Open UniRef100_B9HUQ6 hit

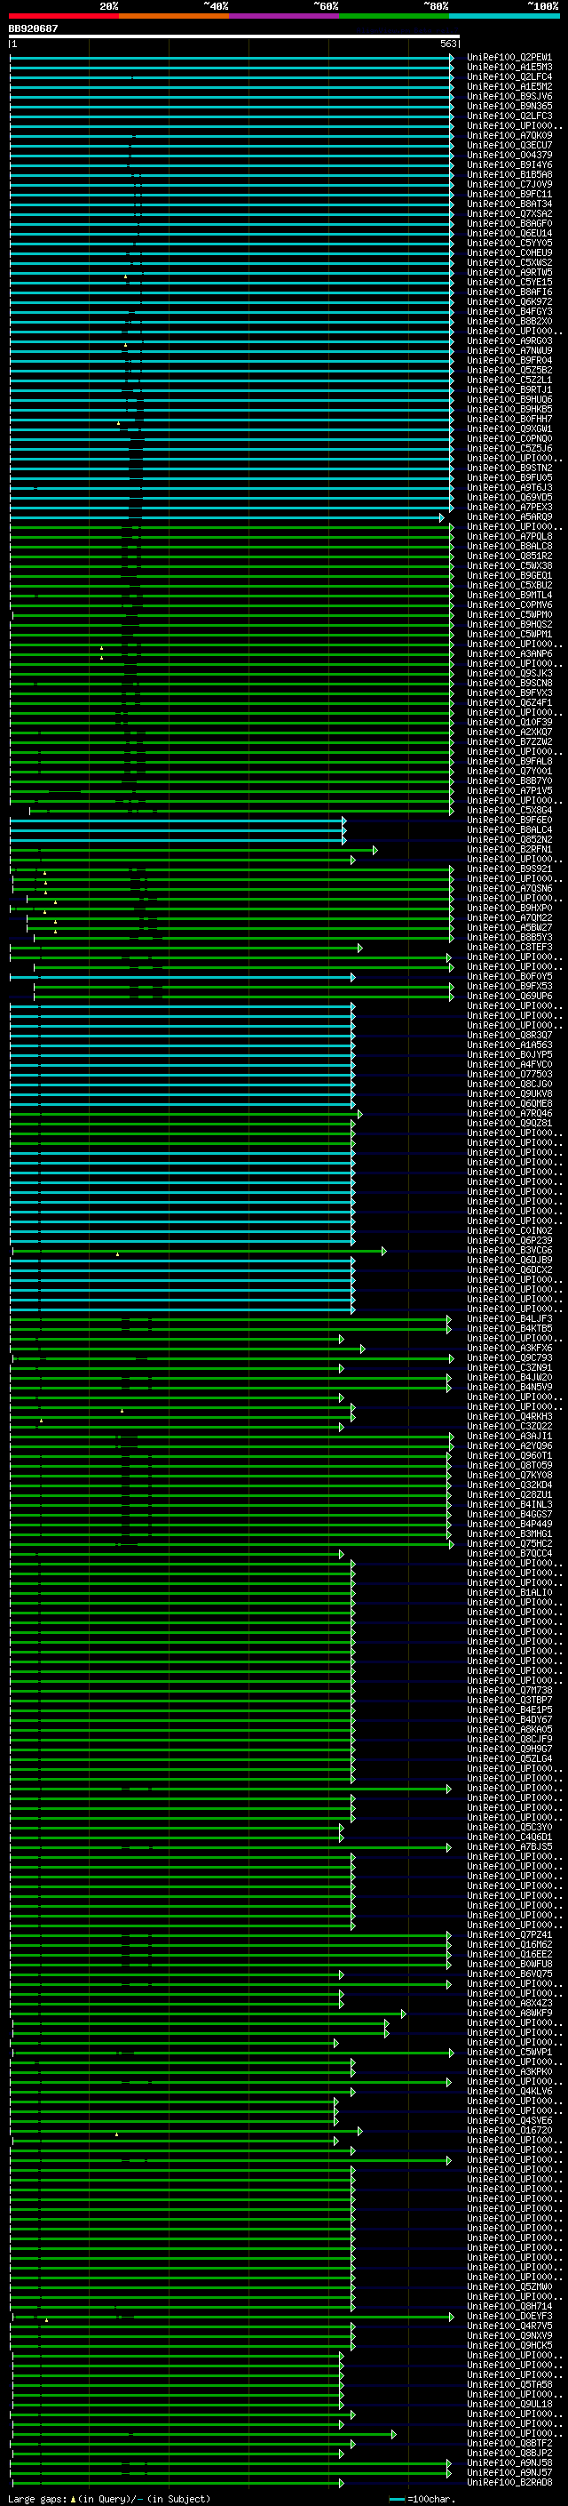[509, 399]
